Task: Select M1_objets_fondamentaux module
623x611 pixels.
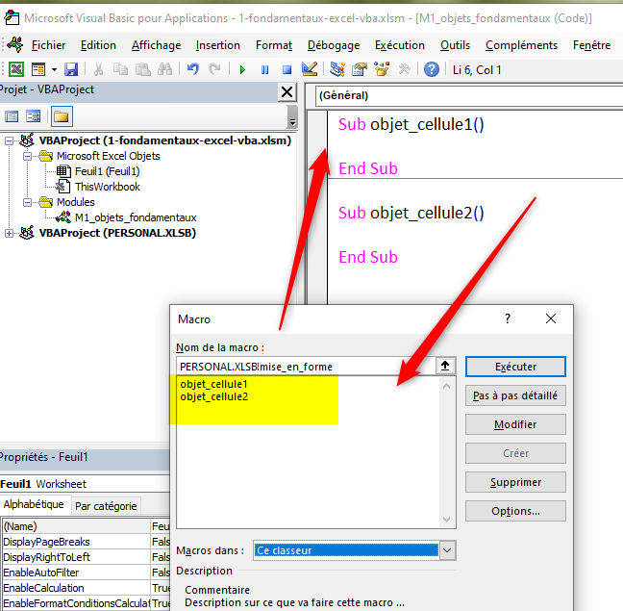Action: (x=136, y=217)
